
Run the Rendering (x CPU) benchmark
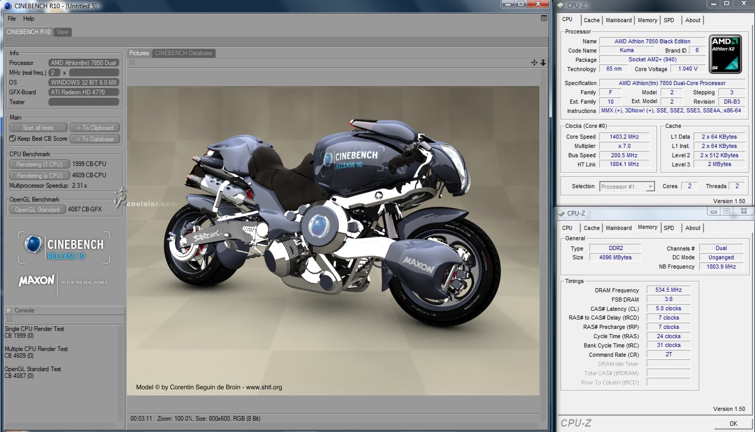pyautogui.click(x=39, y=176)
